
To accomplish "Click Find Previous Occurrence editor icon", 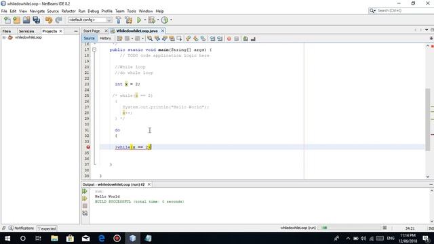I will click(x=157, y=39).
